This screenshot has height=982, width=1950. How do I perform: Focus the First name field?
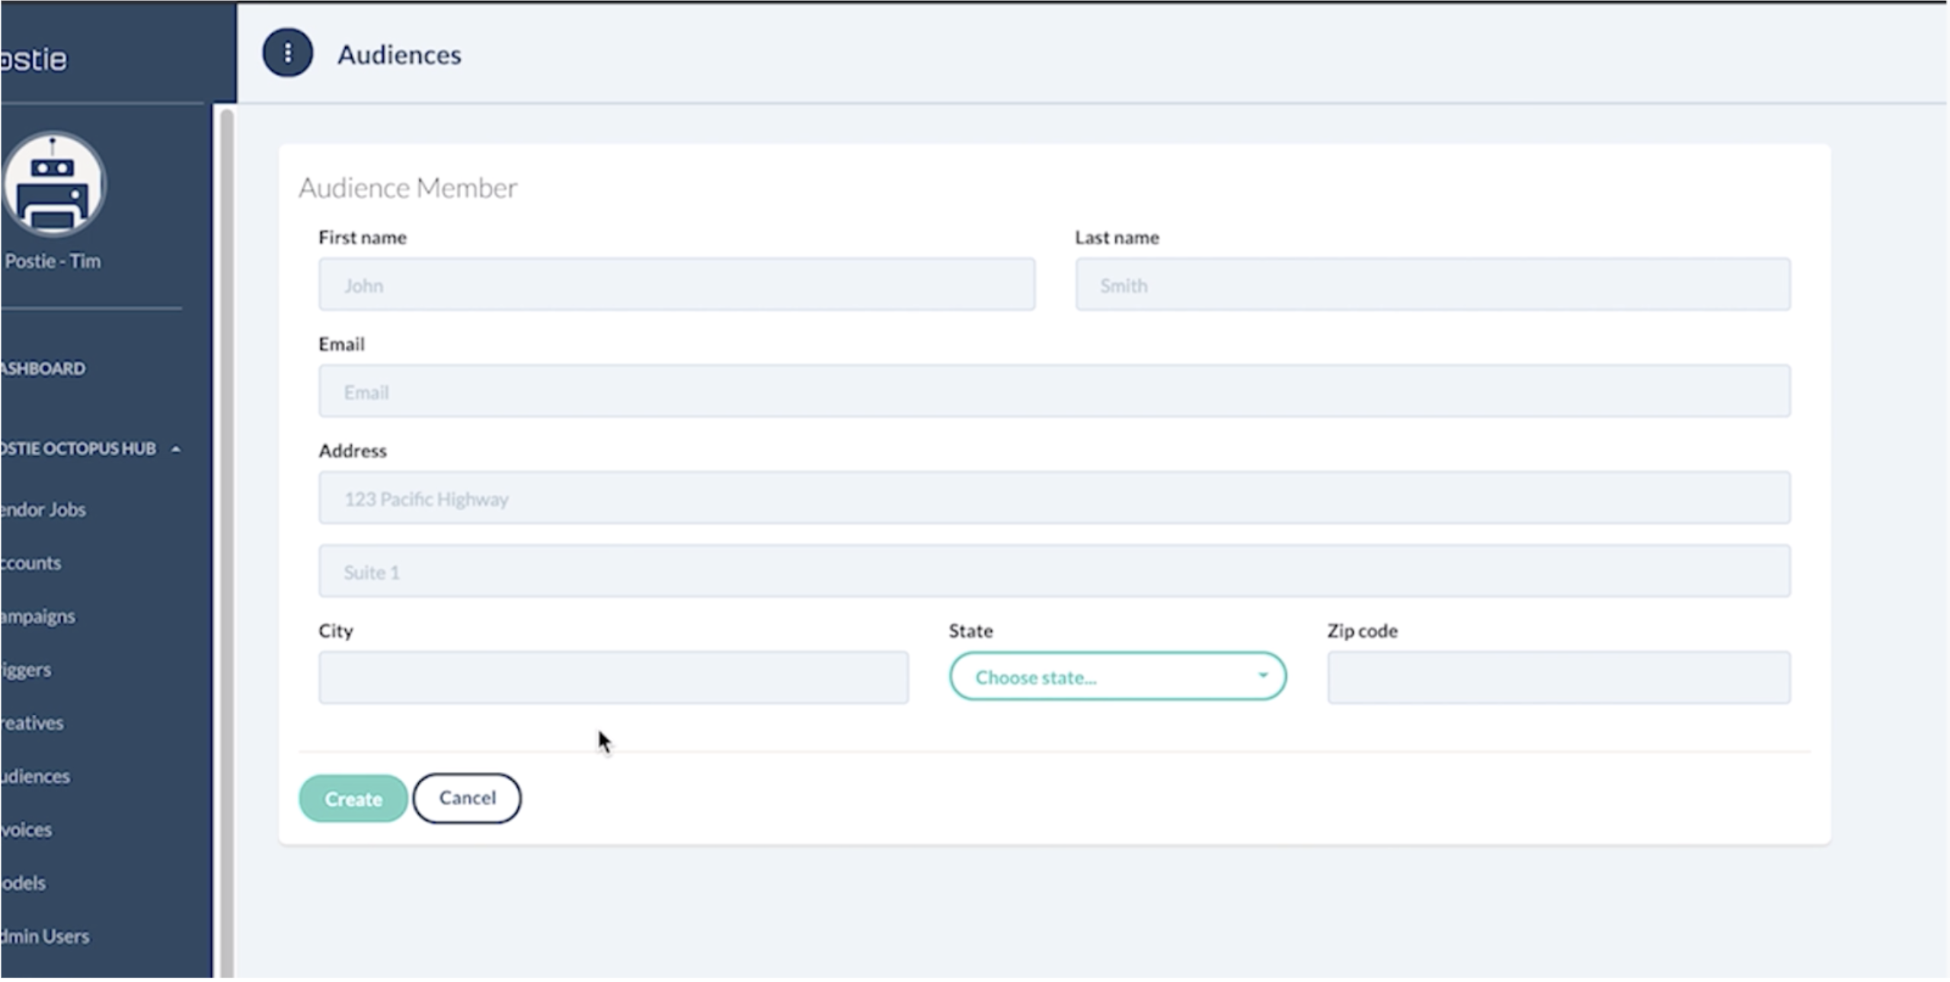[676, 285]
